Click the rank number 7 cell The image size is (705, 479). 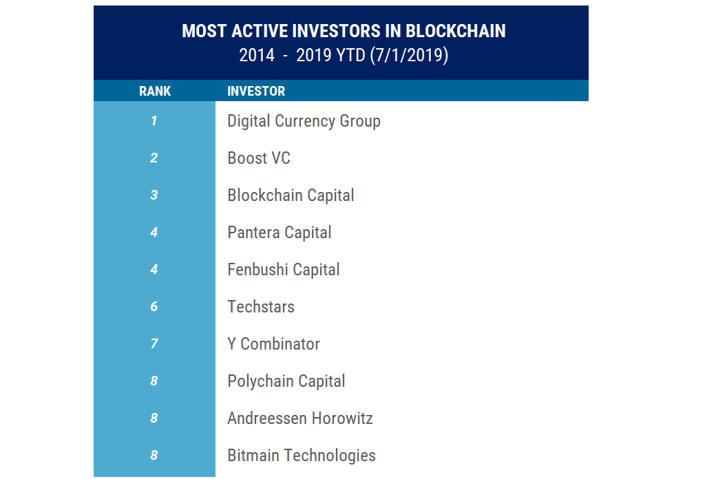(x=154, y=344)
